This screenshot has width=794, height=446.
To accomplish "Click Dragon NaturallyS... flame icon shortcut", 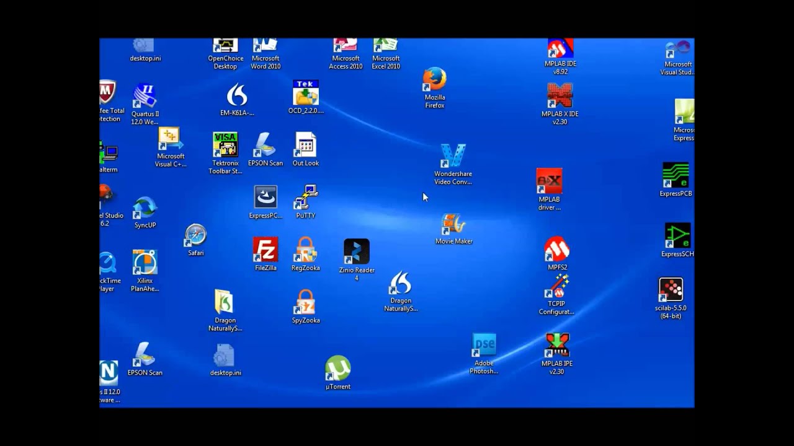I will tap(400, 291).
